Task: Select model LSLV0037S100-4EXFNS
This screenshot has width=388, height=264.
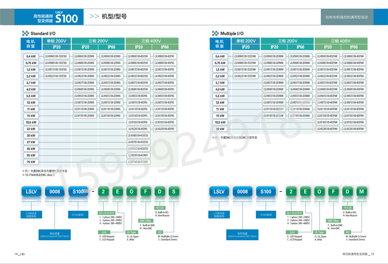Action: (164, 83)
